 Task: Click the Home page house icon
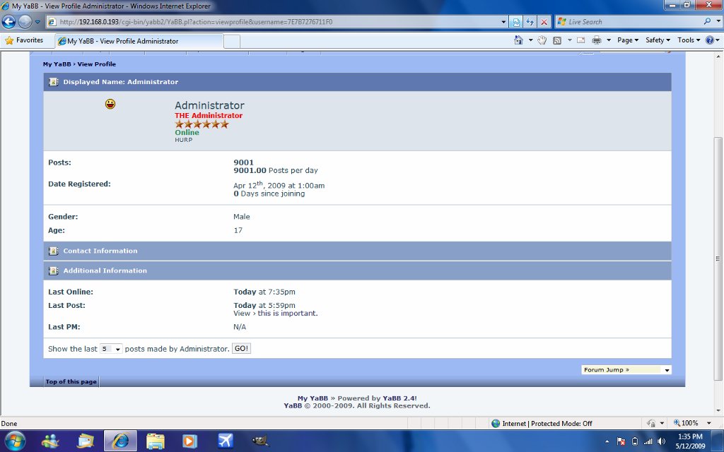tap(518, 40)
